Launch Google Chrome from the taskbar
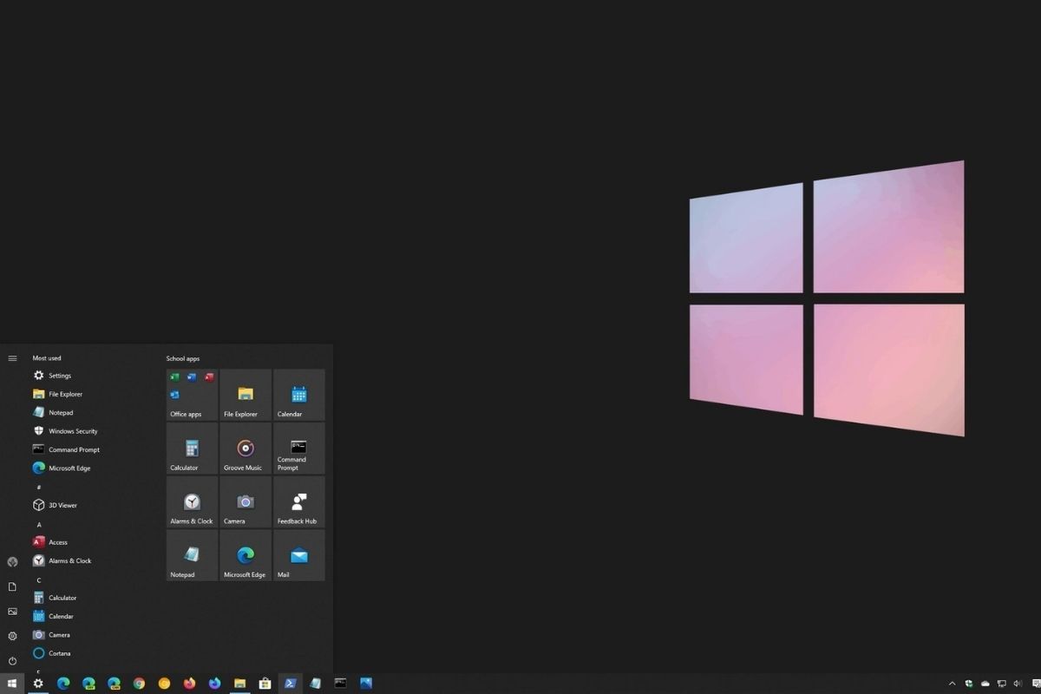 tap(139, 684)
